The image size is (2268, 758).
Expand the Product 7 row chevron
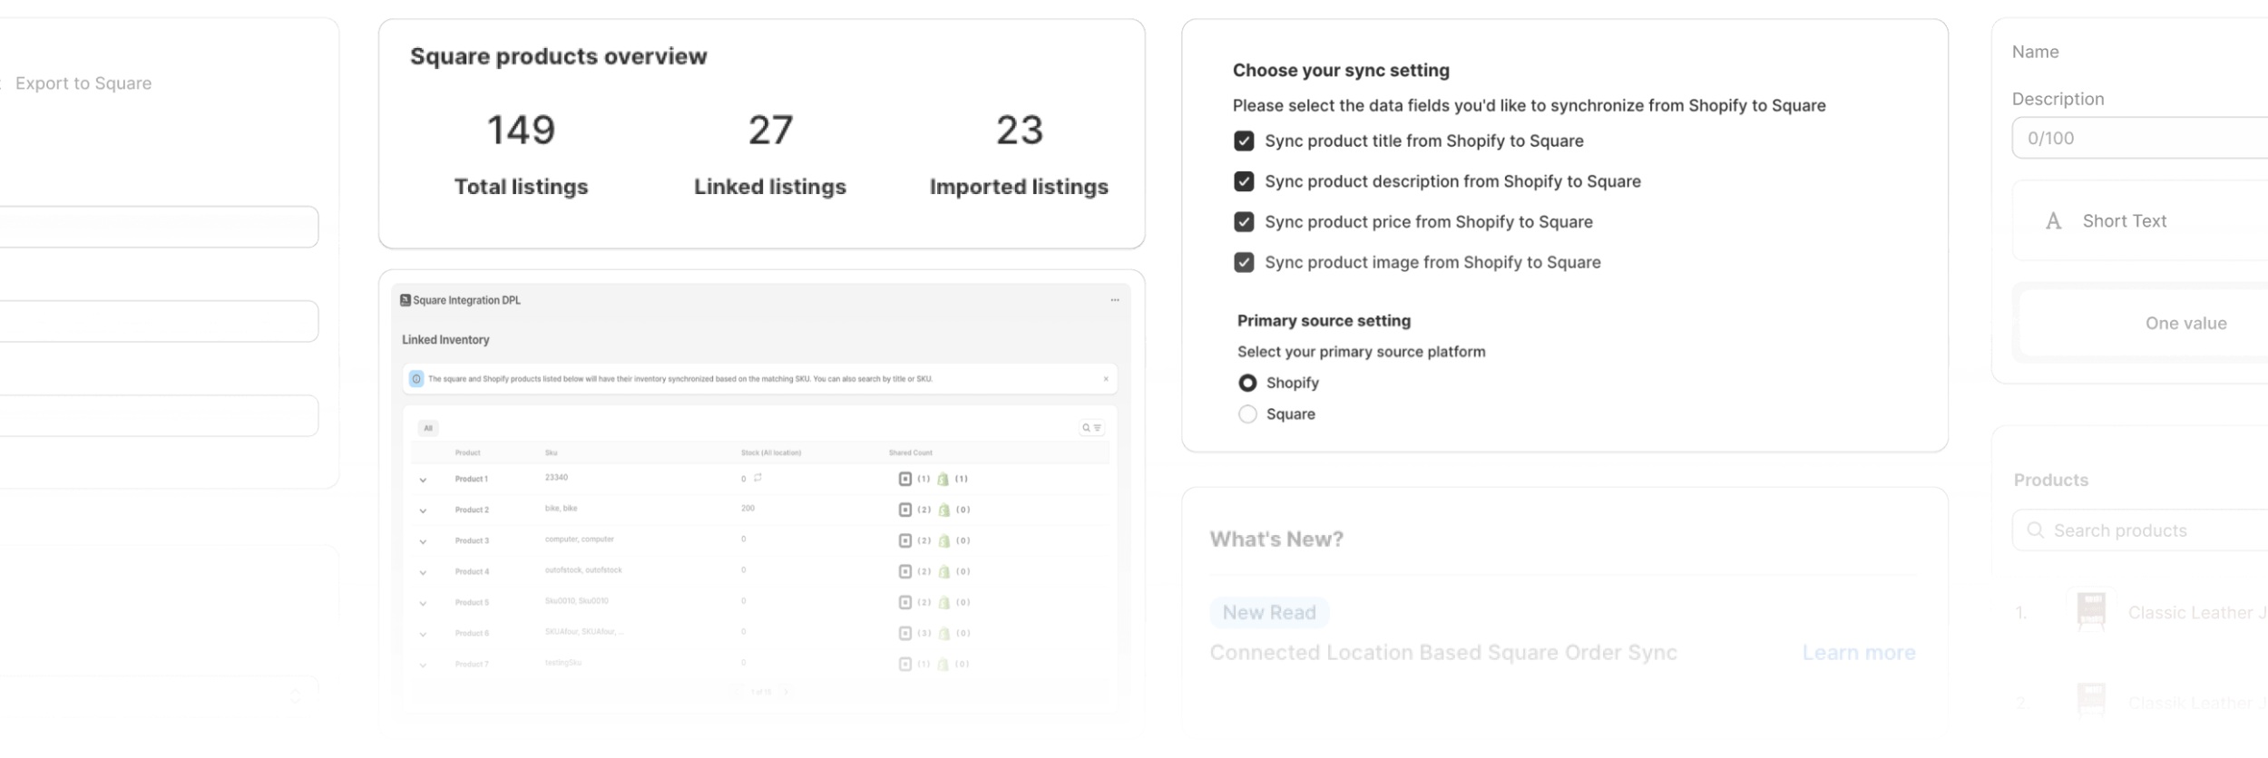(423, 665)
